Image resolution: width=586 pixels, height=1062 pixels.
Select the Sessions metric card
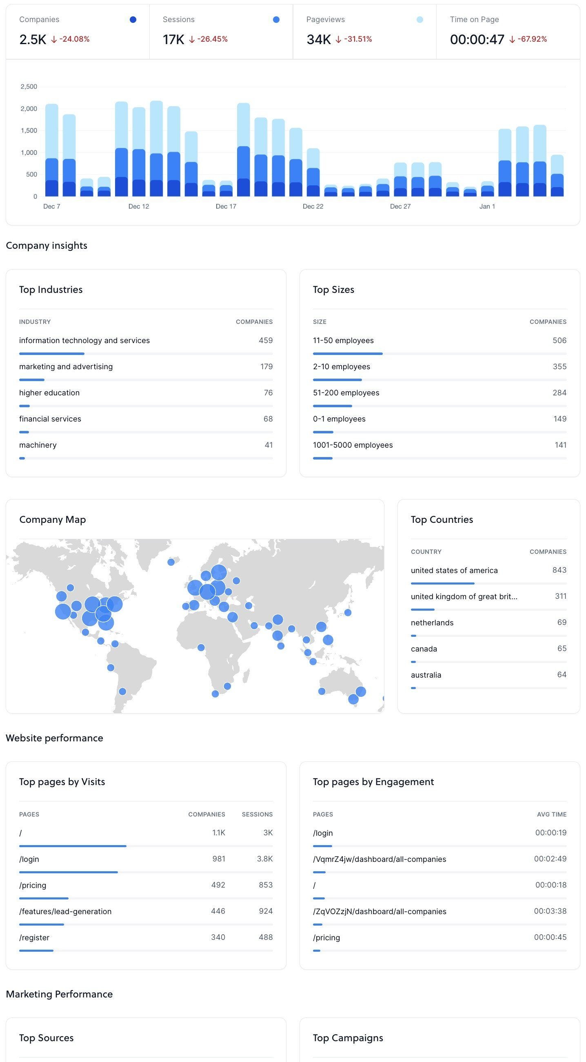(x=221, y=32)
